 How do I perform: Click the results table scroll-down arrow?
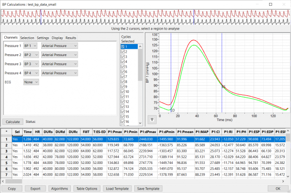[288, 177]
